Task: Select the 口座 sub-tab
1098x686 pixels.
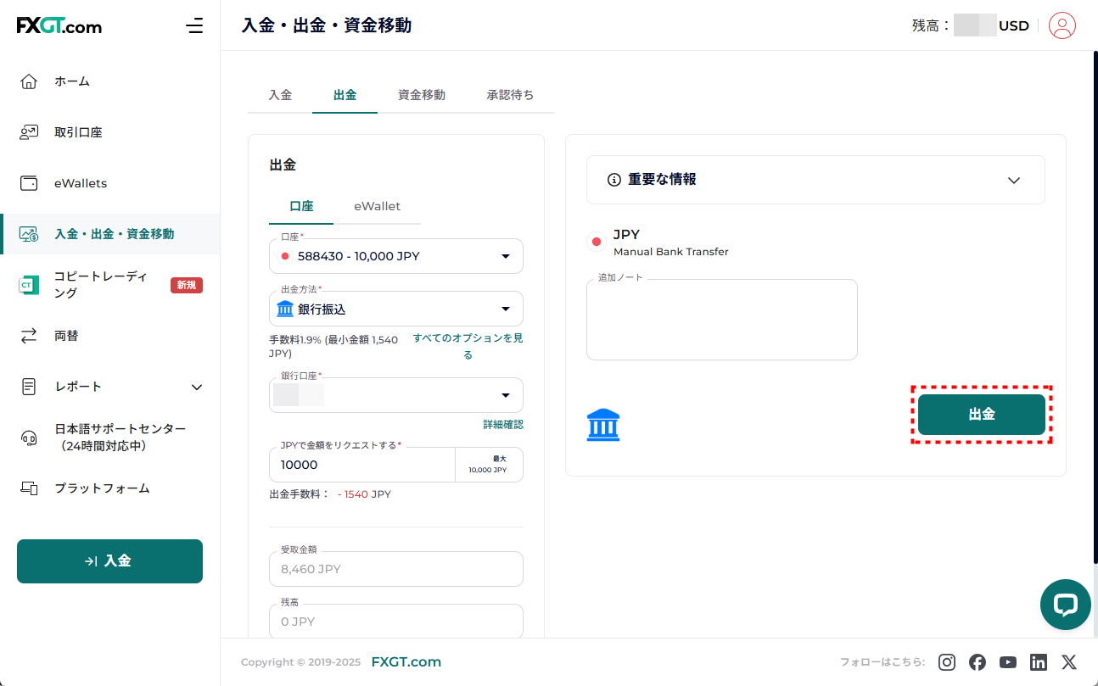Action: [x=301, y=206]
